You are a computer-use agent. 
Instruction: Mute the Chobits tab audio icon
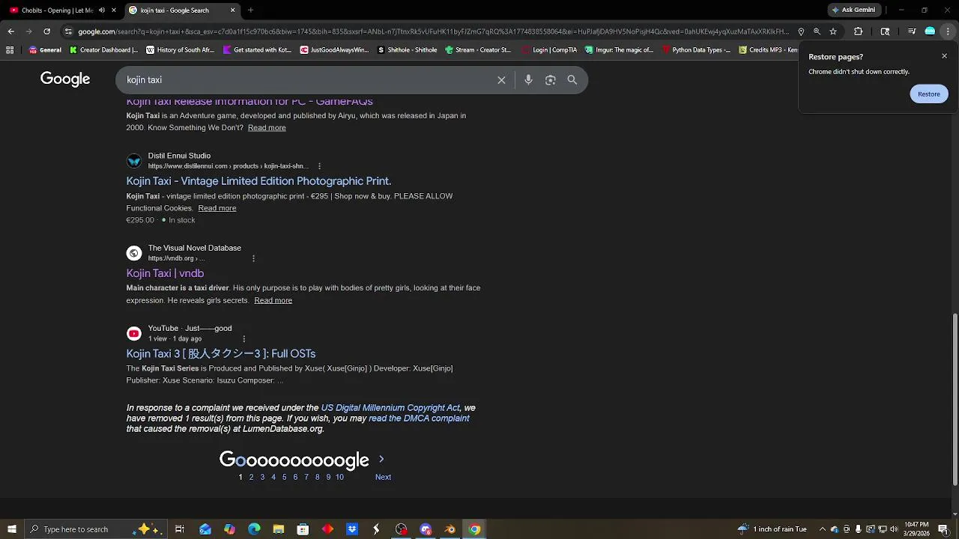tap(102, 10)
